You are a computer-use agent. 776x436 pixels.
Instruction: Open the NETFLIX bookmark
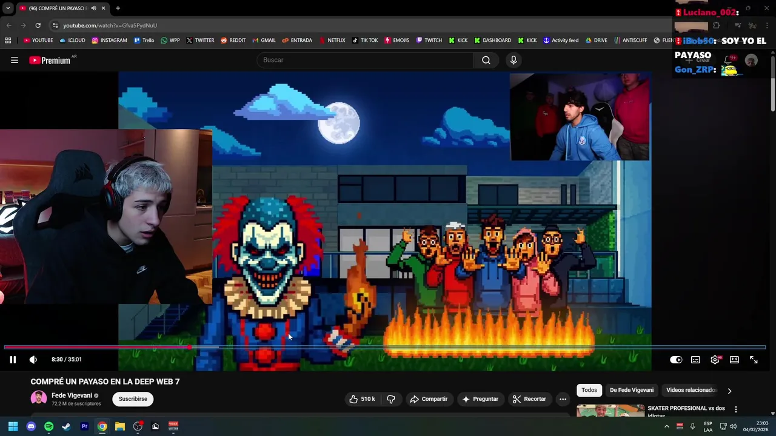click(x=332, y=41)
